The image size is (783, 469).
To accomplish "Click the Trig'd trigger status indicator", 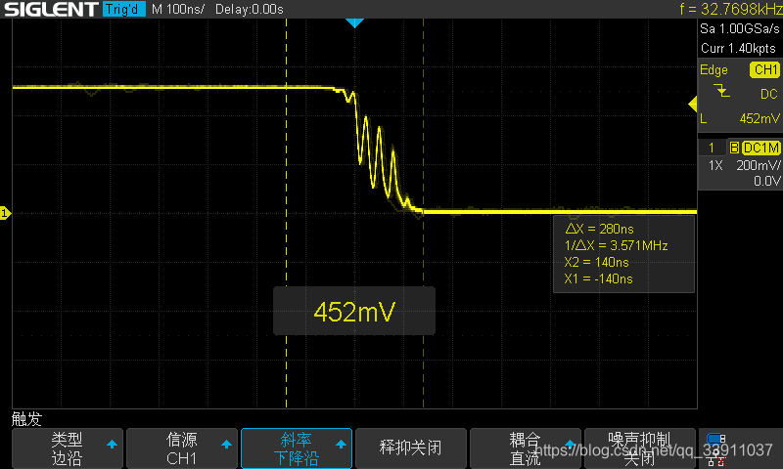I will pos(124,9).
